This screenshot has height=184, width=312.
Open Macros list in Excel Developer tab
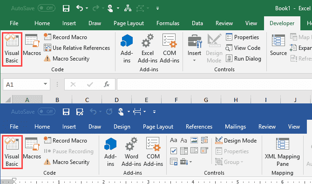pos(32,45)
